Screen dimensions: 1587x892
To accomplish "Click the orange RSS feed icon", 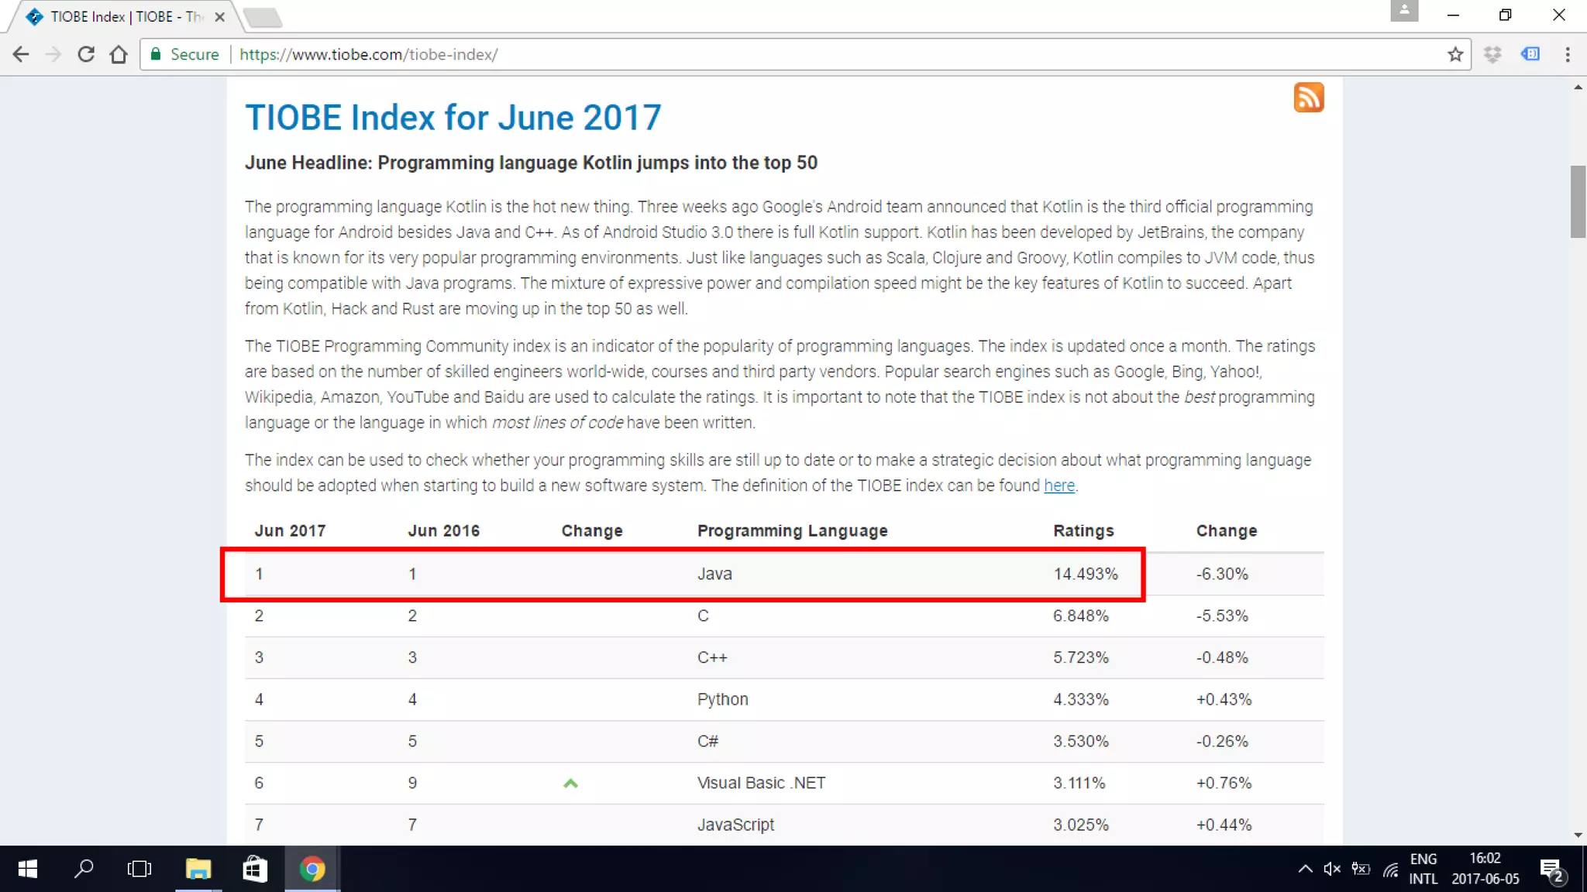I will 1308,98.
